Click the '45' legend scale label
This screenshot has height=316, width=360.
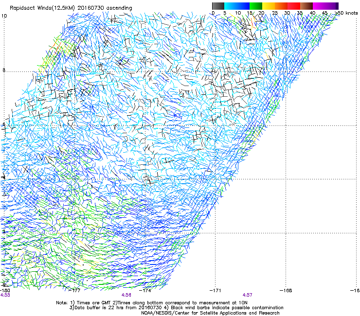click(324, 13)
